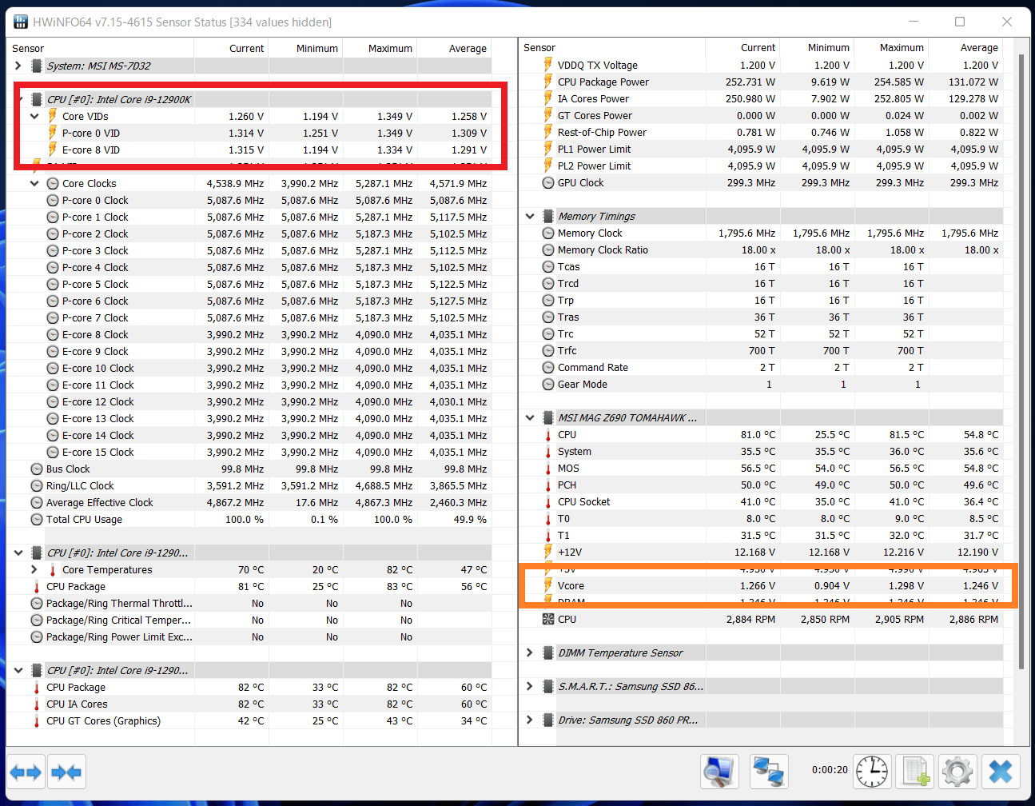Expand the Core Temperatures node
Image resolution: width=1035 pixels, height=806 pixels.
pos(34,569)
